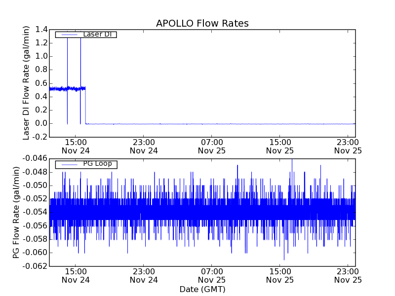Select the "PG Loop" legend label
The height and width of the screenshot is (296, 395).
pos(97,164)
